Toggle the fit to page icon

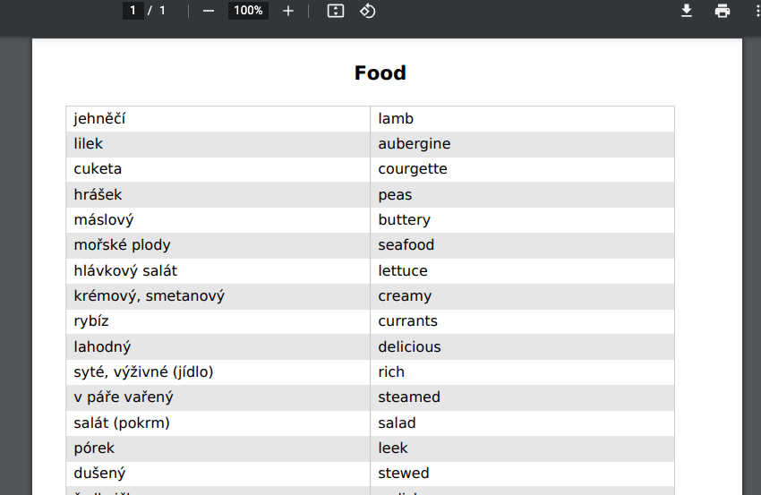point(336,11)
